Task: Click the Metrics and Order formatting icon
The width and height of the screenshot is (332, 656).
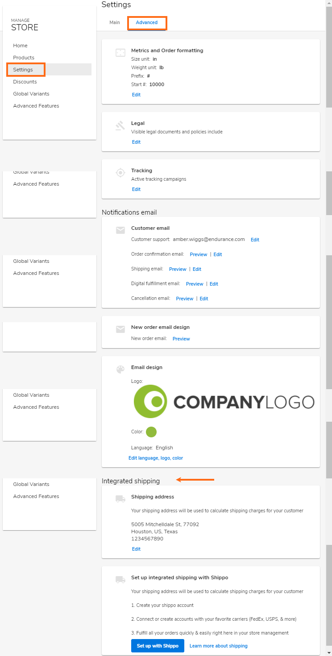Action: (120, 52)
